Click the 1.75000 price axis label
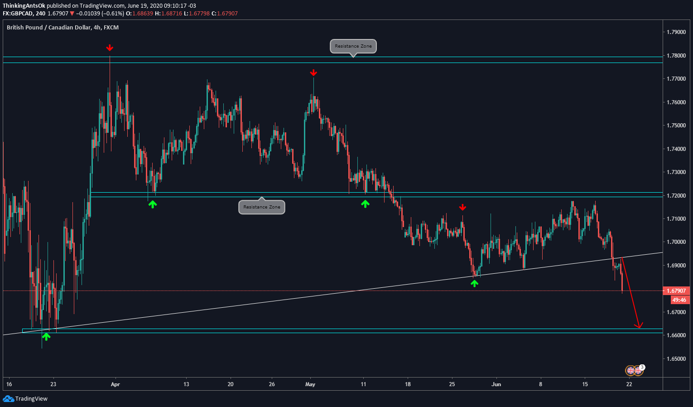The height and width of the screenshot is (407, 693). (676, 126)
